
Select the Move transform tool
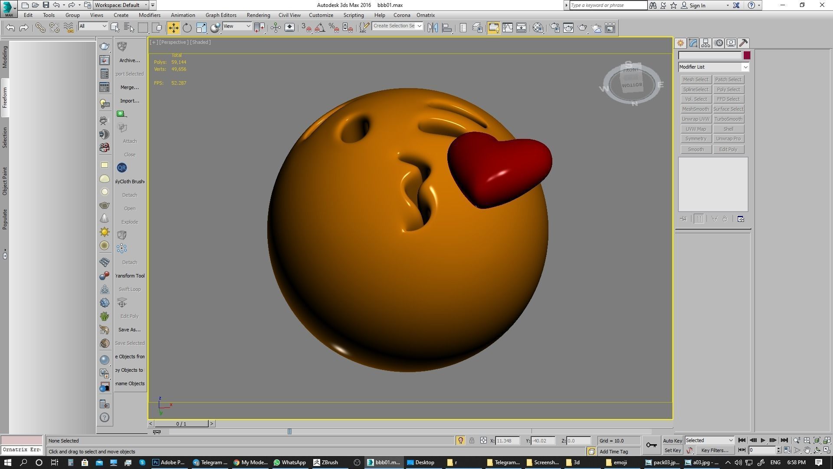pos(173,28)
